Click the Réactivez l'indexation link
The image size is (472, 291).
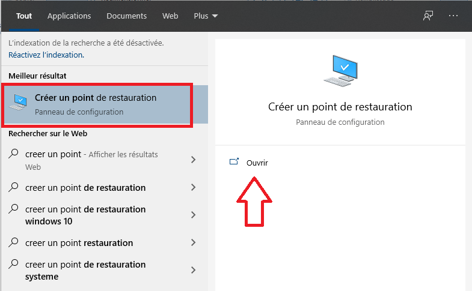point(46,55)
